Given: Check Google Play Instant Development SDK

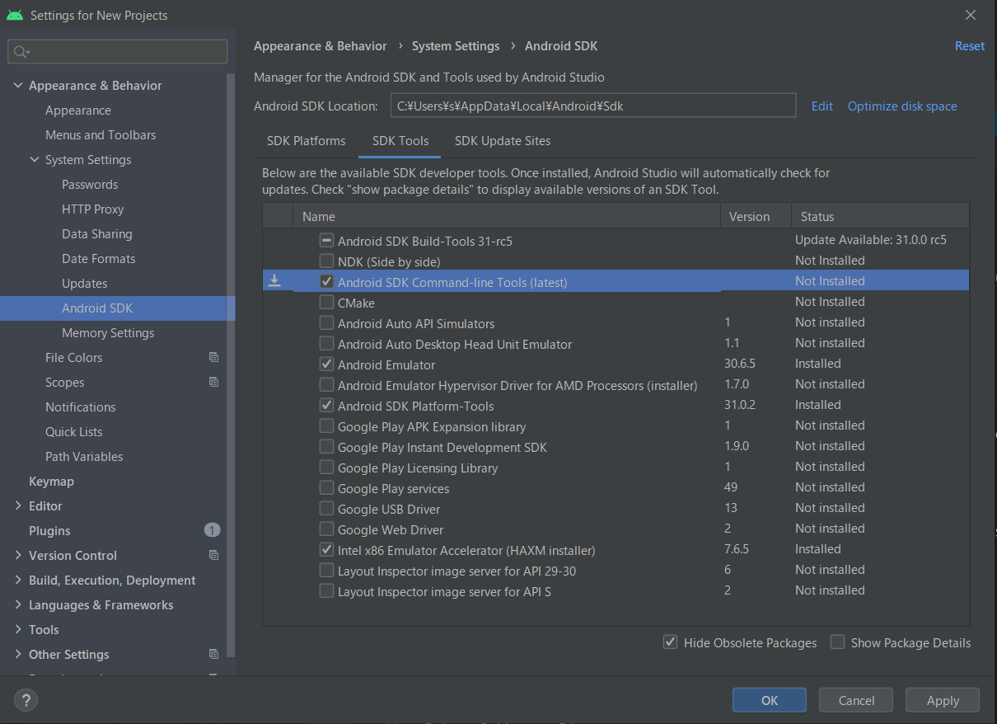Looking at the screenshot, I should click(327, 447).
